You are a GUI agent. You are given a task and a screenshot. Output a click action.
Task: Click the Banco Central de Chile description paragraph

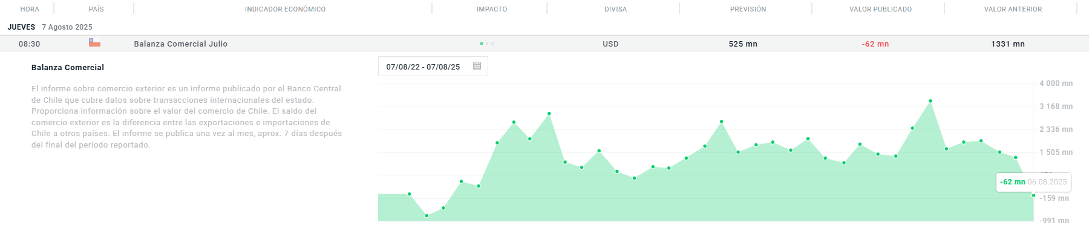(187, 117)
